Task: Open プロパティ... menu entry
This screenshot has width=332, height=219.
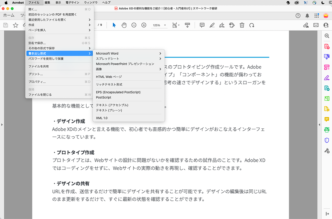Action: 60,82
